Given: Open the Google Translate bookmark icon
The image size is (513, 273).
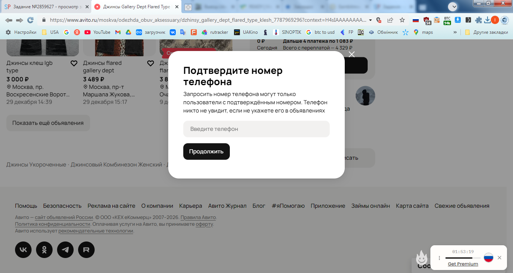Looking at the screenshot, I should pos(183,32).
